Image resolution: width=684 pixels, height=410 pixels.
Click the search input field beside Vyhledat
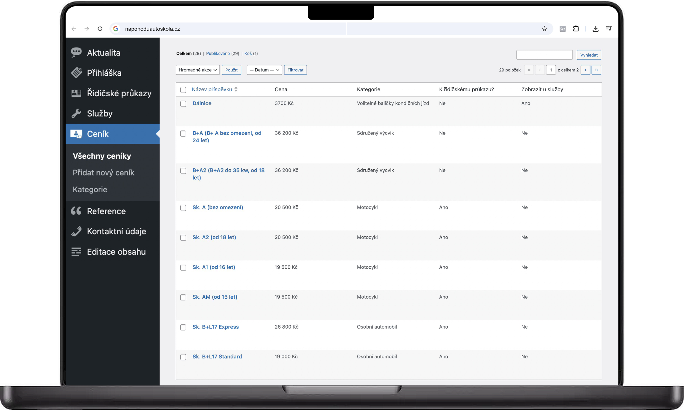coord(544,55)
